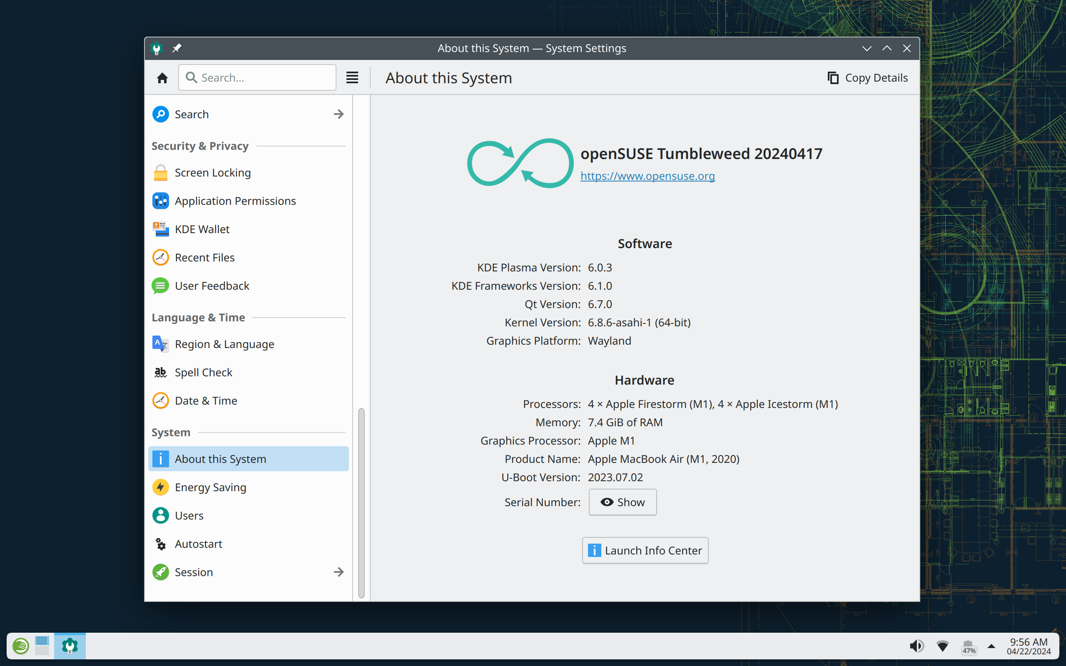This screenshot has width=1066, height=666.
Task: Click the openSUSE home icon in titlebar
Action: pyautogui.click(x=157, y=47)
